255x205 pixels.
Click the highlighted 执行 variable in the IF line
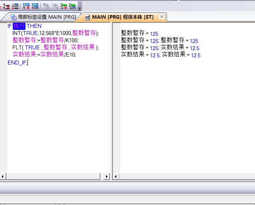(x=19, y=26)
